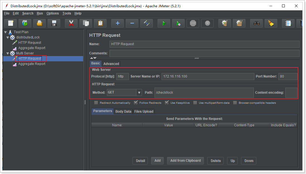Click the Path field with /check/lock
Image resolution: width=306 pixels, height=174 pixels.
(x=204, y=93)
